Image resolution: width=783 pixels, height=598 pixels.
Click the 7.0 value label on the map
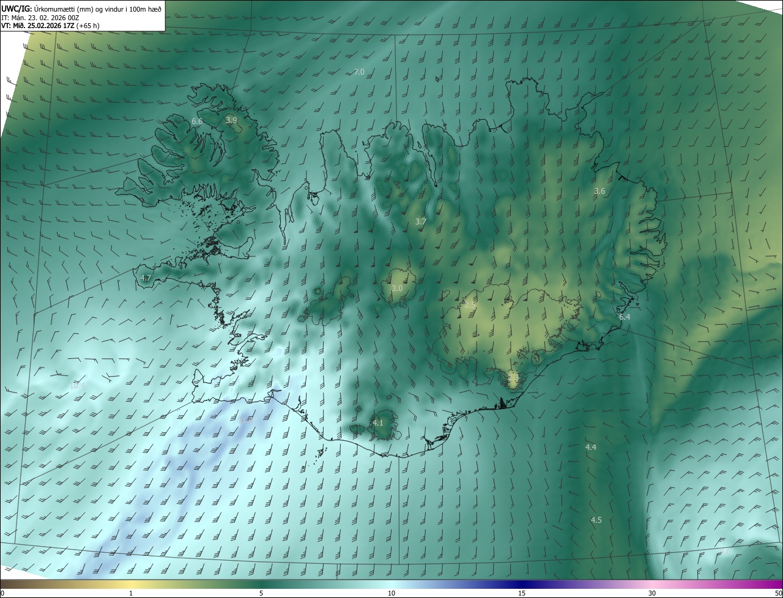[359, 72]
